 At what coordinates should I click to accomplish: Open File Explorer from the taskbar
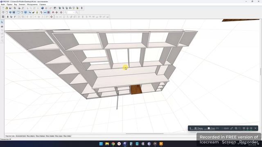tap(107, 144)
